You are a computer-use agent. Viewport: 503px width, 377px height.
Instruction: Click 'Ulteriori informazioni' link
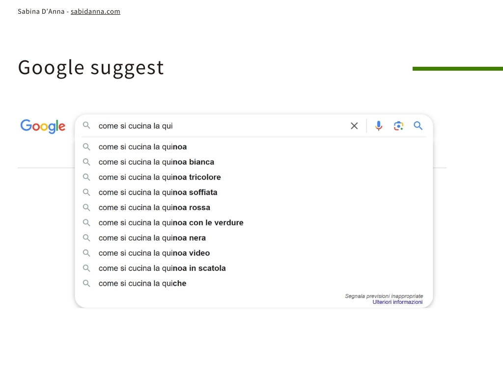point(397,302)
